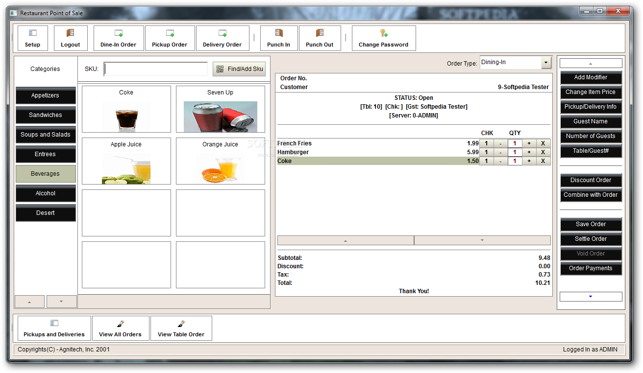This screenshot has height=373, width=643.
Task: Click Combine with Order button
Action: [x=591, y=195]
